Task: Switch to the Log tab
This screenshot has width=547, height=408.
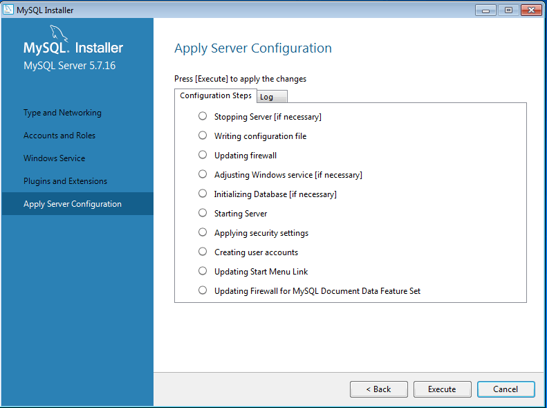Action: (x=272, y=97)
